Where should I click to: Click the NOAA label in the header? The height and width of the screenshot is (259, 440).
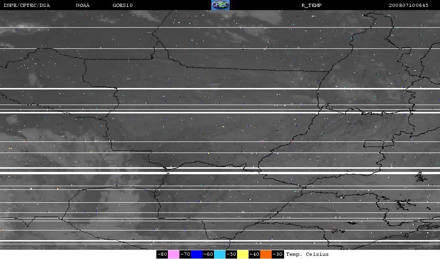pyautogui.click(x=83, y=6)
